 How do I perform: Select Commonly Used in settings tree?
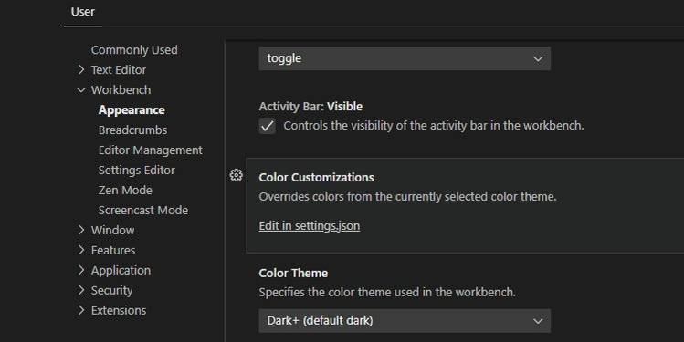pyautogui.click(x=134, y=50)
